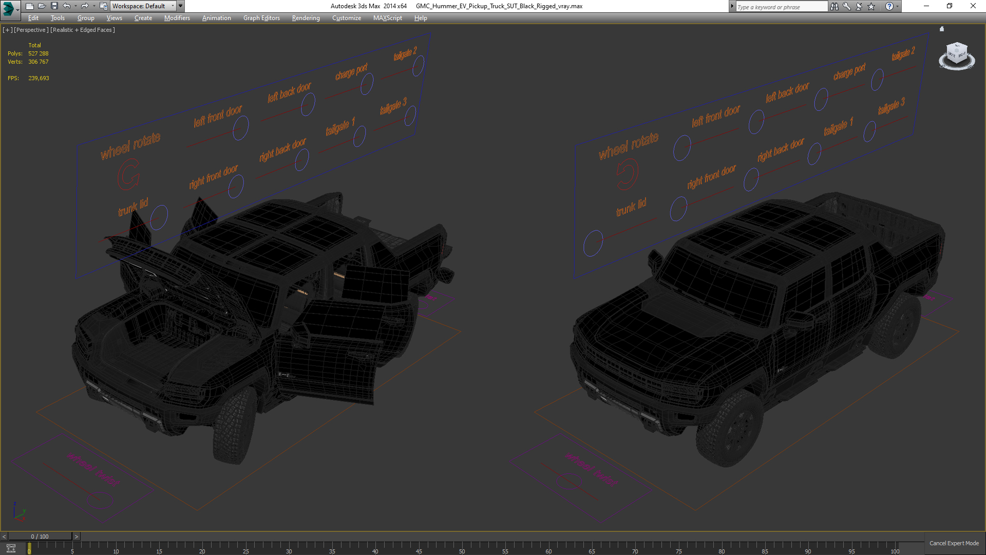The height and width of the screenshot is (555, 986).
Task: Expand the Redo history dropdown arrow
Action: 93,6
